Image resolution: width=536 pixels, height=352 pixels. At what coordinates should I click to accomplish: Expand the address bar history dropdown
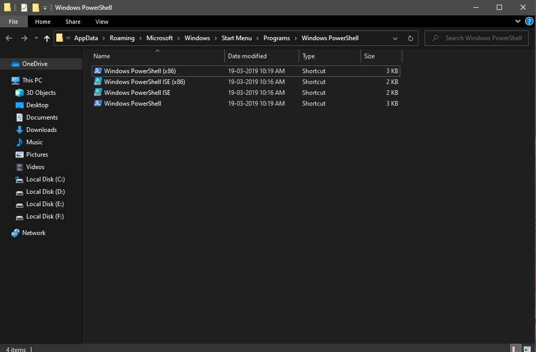(x=395, y=38)
